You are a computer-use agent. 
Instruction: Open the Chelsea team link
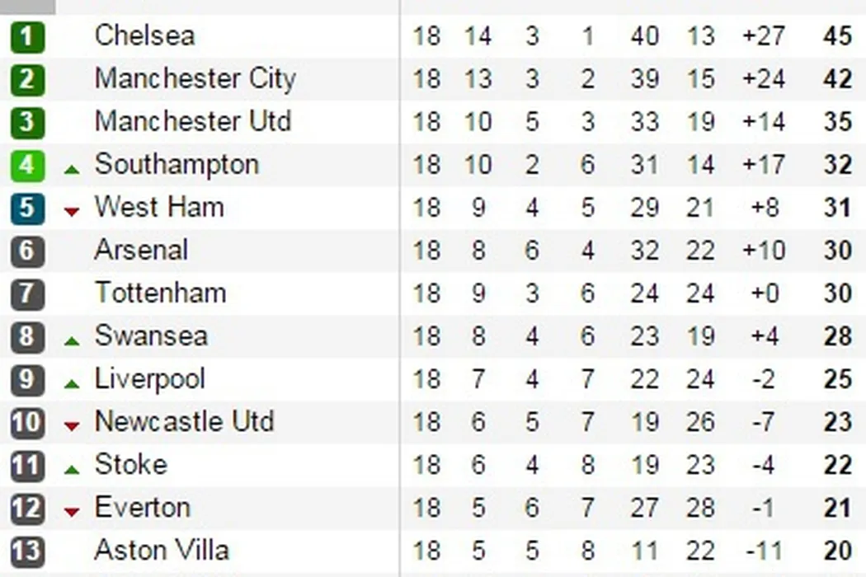pos(145,35)
